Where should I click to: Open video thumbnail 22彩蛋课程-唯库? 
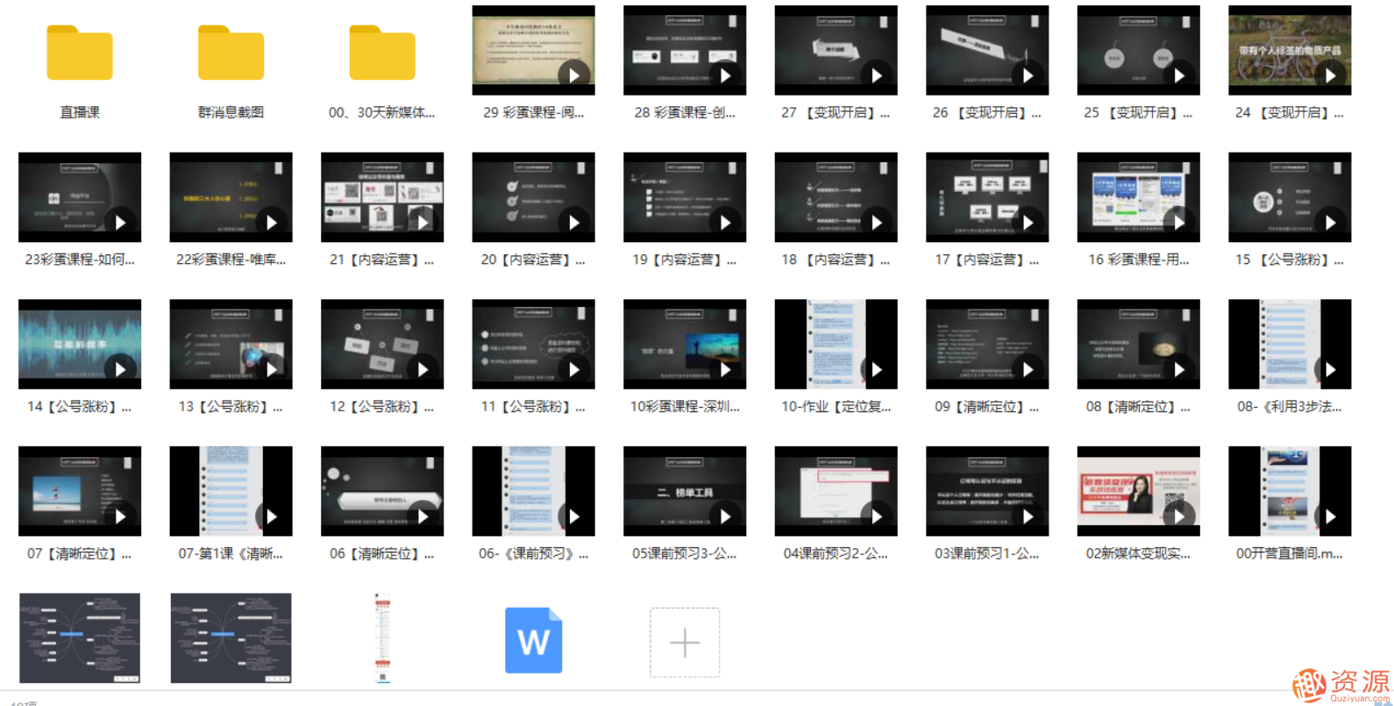point(231,197)
